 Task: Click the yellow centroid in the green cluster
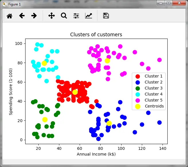tap(45, 120)
